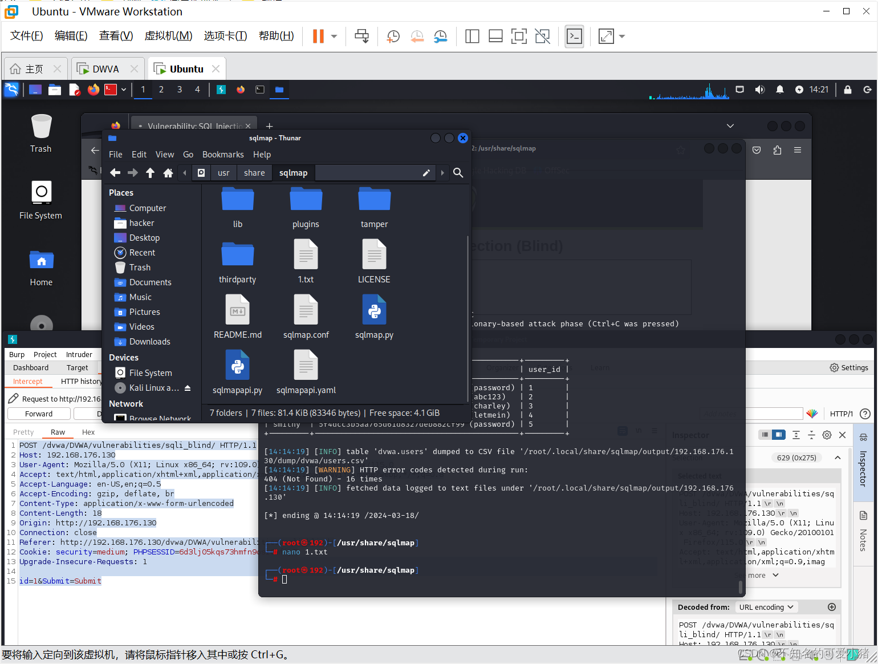The image size is (878, 664).
Task: Open VMware pause options dropdown
Action: point(334,37)
